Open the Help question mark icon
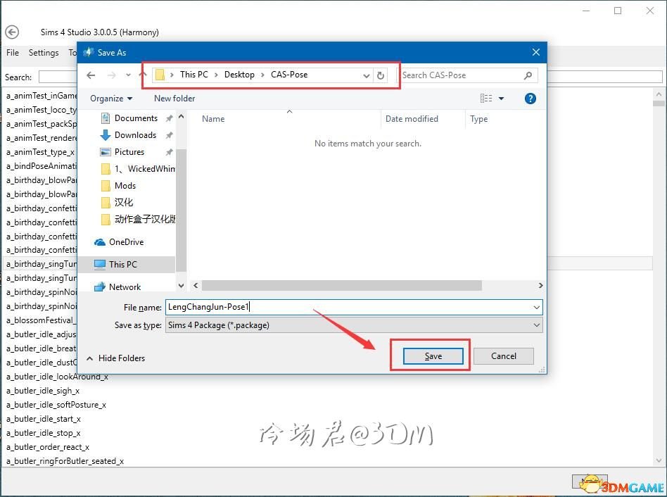 pos(530,99)
